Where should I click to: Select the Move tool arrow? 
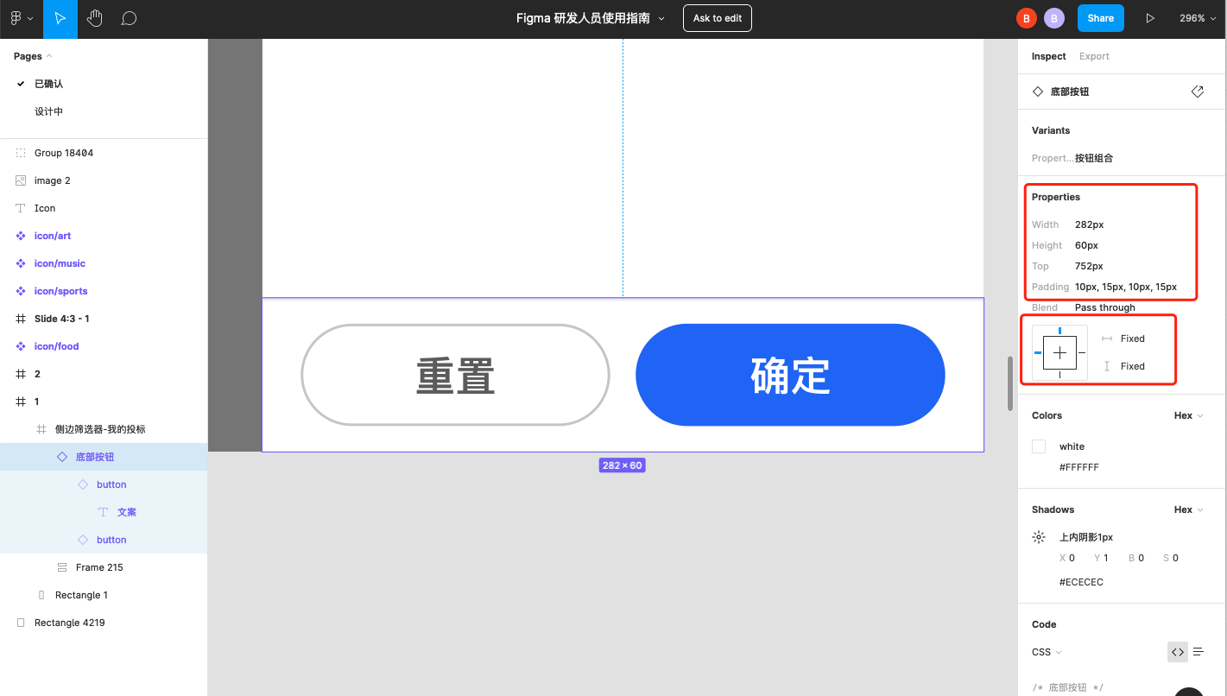coord(60,18)
